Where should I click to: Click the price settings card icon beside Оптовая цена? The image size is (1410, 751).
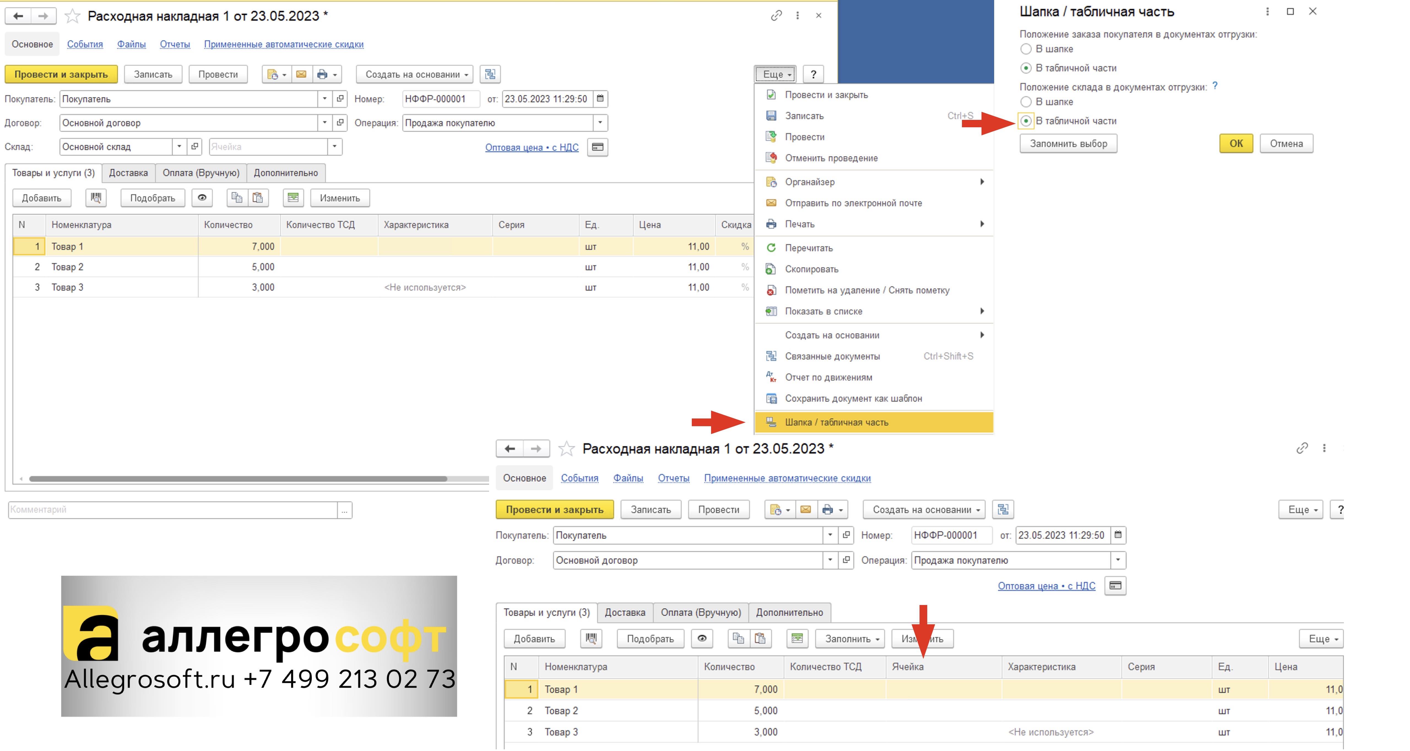coord(598,147)
